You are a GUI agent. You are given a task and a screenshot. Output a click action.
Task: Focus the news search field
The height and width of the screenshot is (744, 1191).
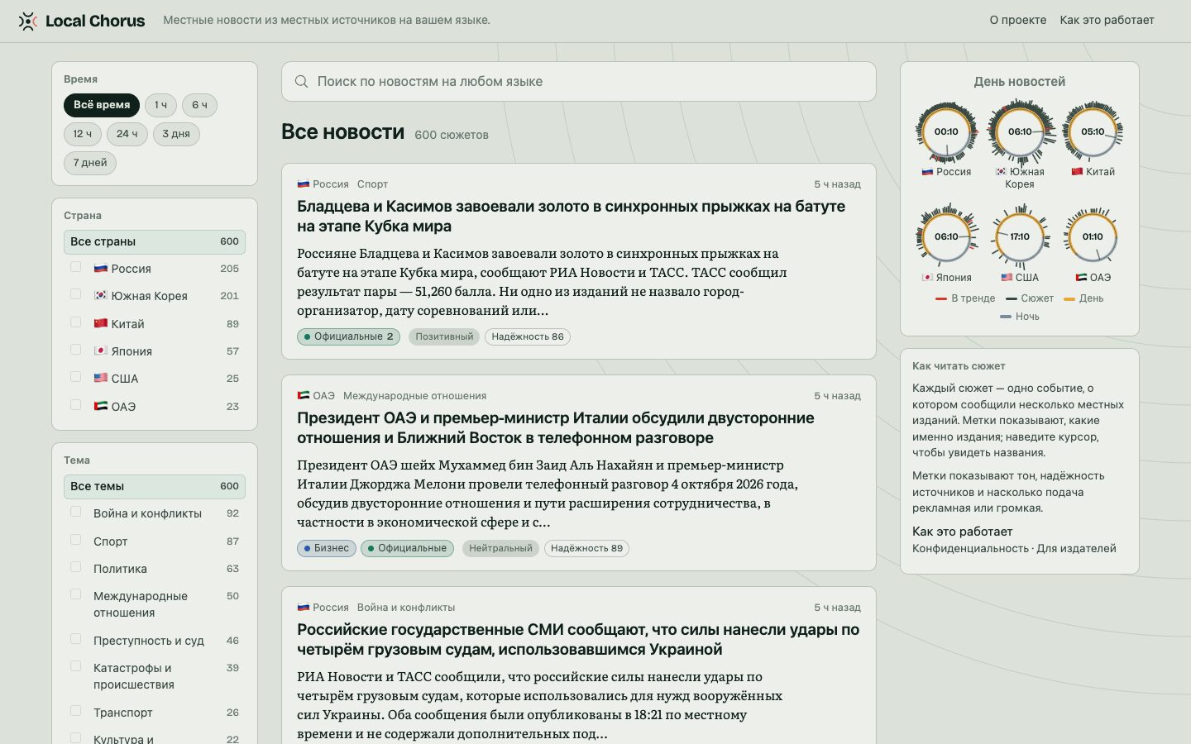click(579, 82)
